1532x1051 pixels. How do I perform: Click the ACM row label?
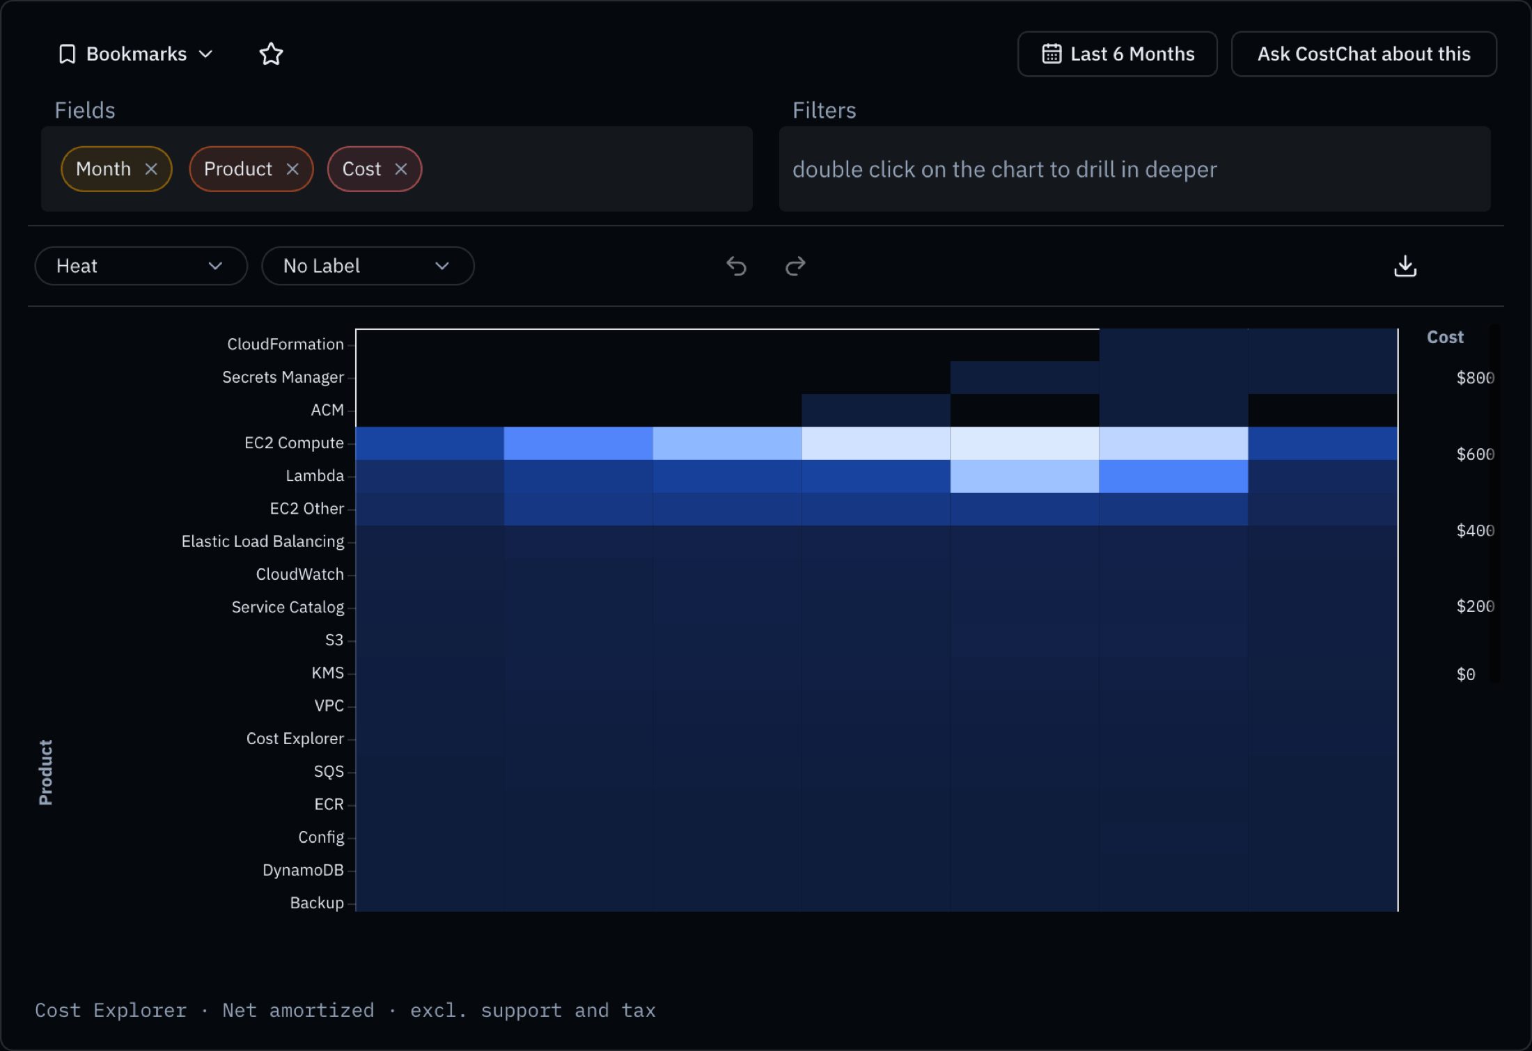[x=327, y=410]
